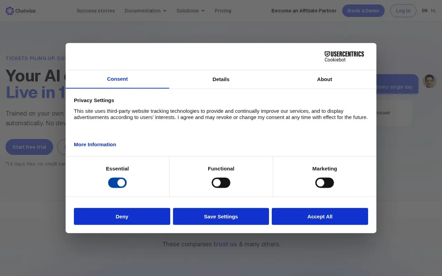The height and width of the screenshot is (276, 442).
Task: Toggle the Essential cookies switch
Action: [117, 183]
